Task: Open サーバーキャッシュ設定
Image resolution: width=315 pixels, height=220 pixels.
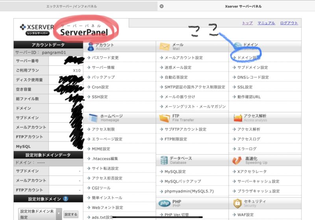Action: pos(258,181)
